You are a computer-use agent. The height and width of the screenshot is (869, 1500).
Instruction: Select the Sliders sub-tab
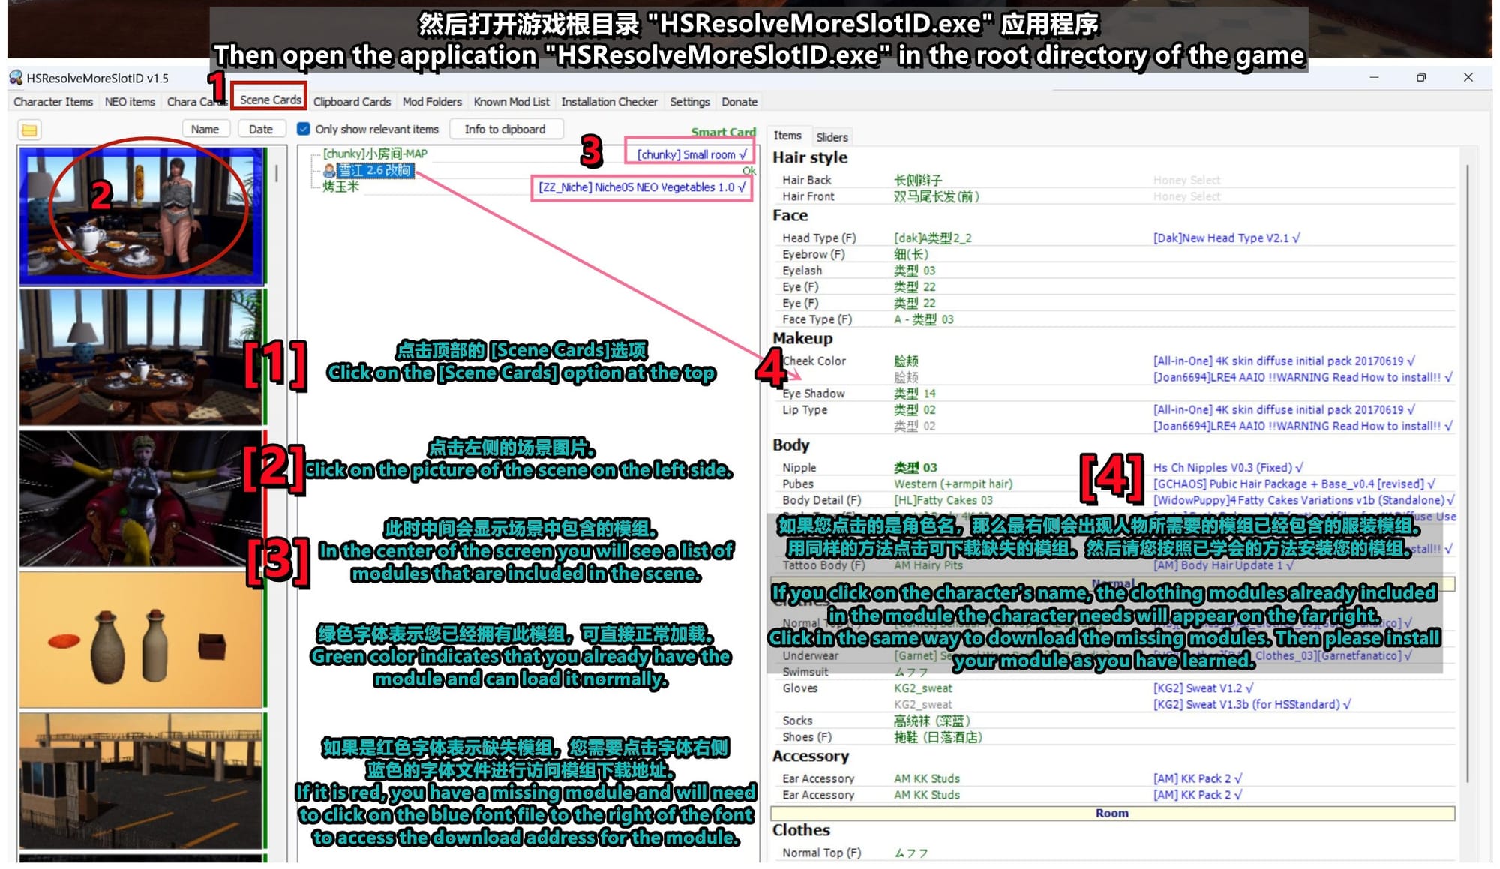click(832, 137)
